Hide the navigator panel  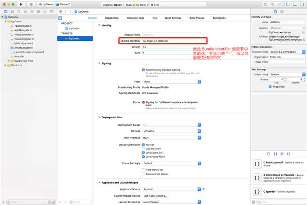[x=288, y=4]
